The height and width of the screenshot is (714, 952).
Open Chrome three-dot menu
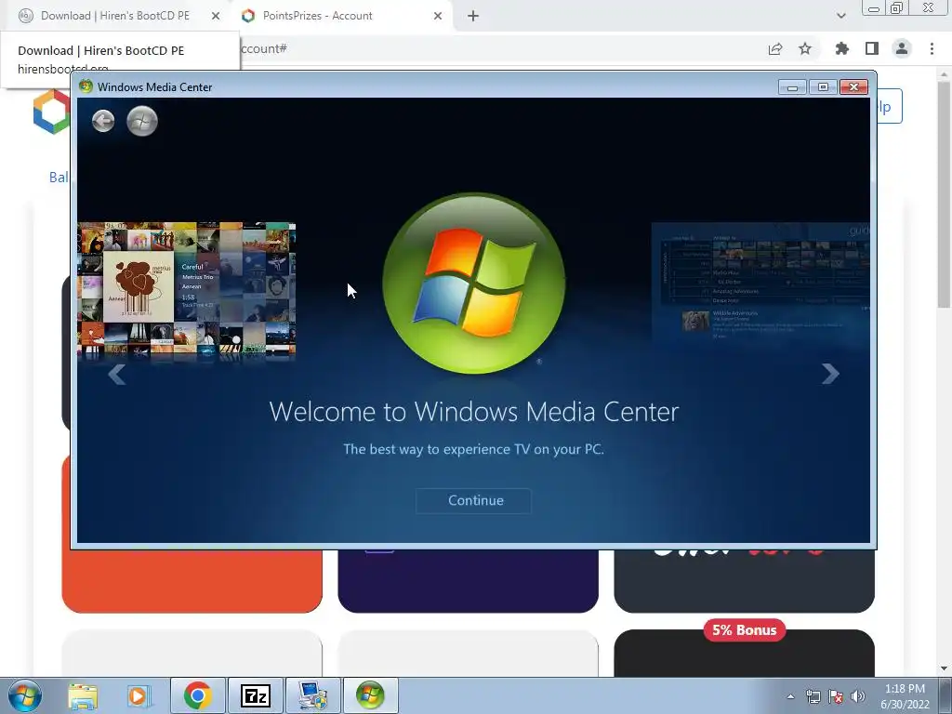[932, 48]
